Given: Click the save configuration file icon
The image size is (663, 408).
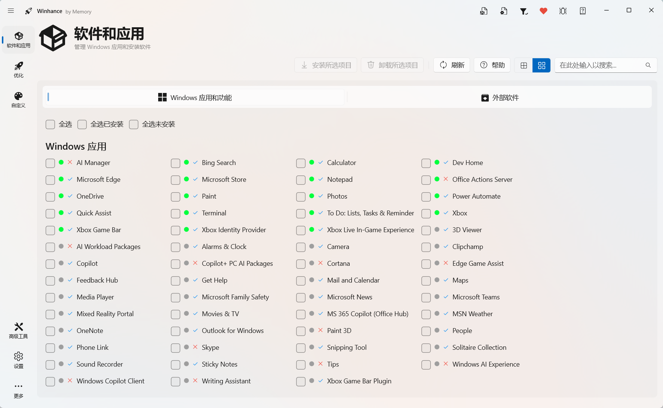Looking at the screenshot, I should point(484,11).
